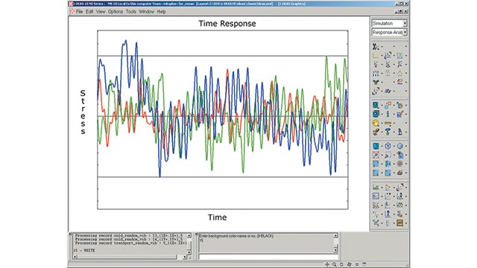Viewport: 477px width, 268px height.
Task: Click the brown framed picture icon
Action: [x=399, y=223]
